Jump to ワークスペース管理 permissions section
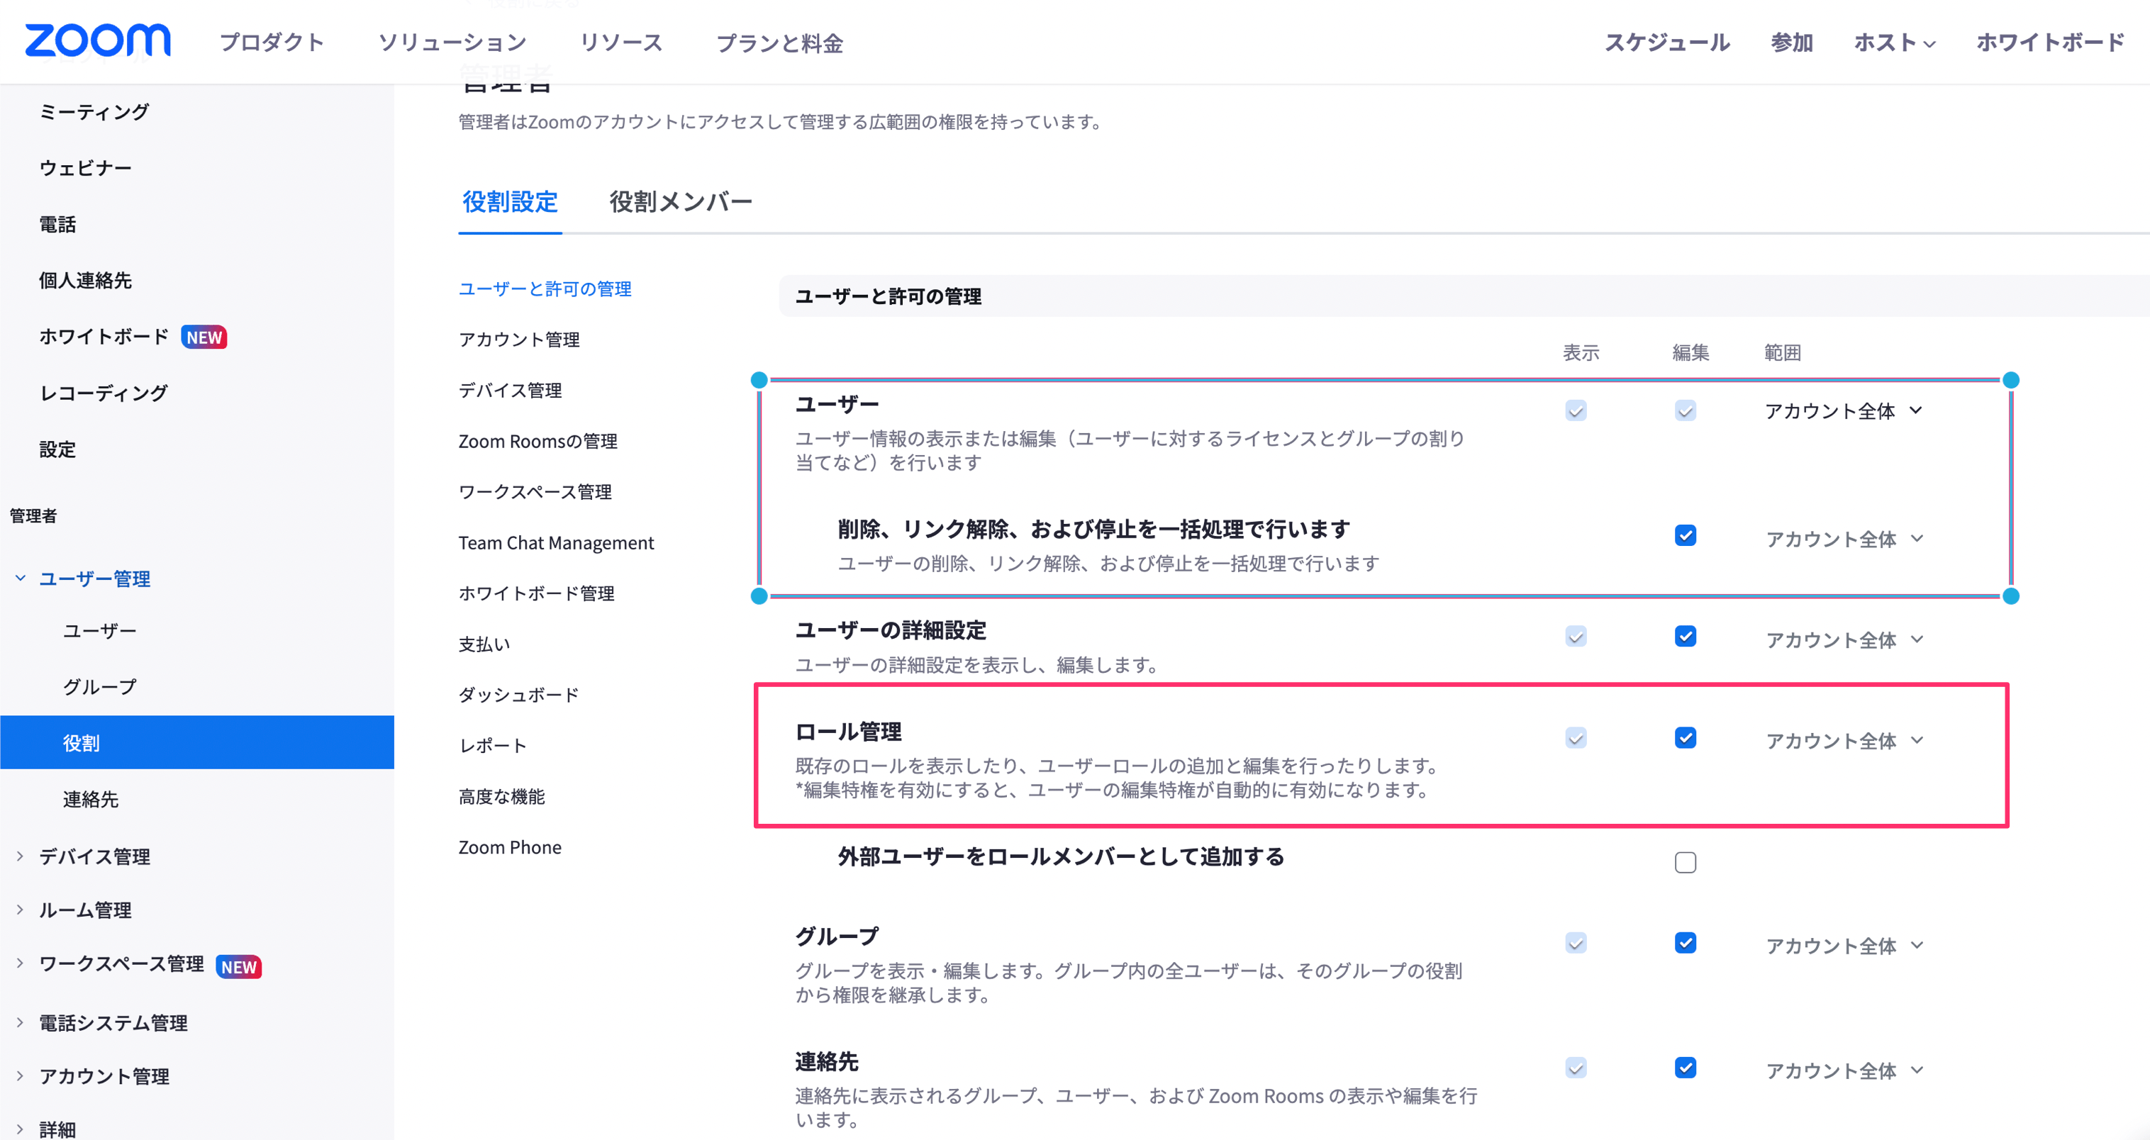This screenshot has height=1140, width=2150. click(x=535, y=493)
